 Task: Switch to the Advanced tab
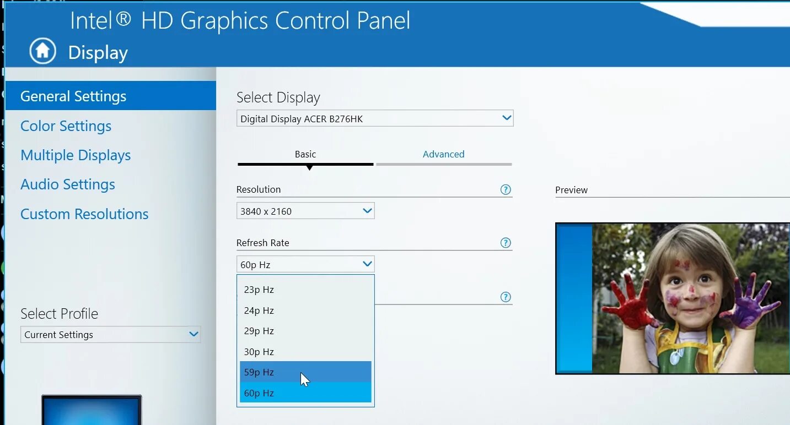pos(444,155)
